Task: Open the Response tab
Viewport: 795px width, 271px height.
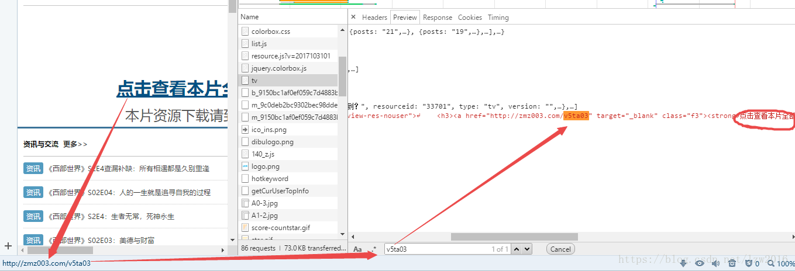Action: [438, 18]
